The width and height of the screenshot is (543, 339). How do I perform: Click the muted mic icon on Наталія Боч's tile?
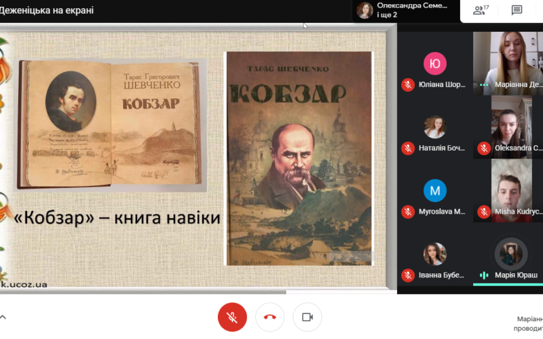point(408,147)
